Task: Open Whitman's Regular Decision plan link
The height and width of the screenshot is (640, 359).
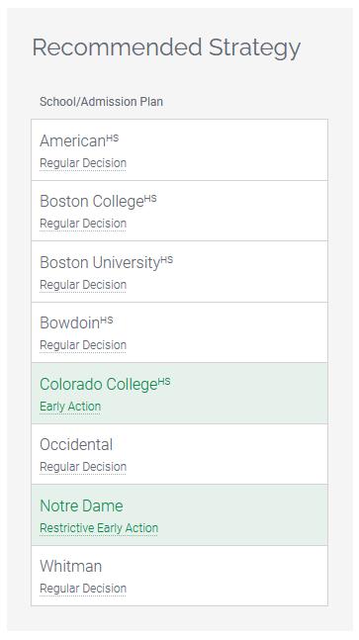Action: 83,589
